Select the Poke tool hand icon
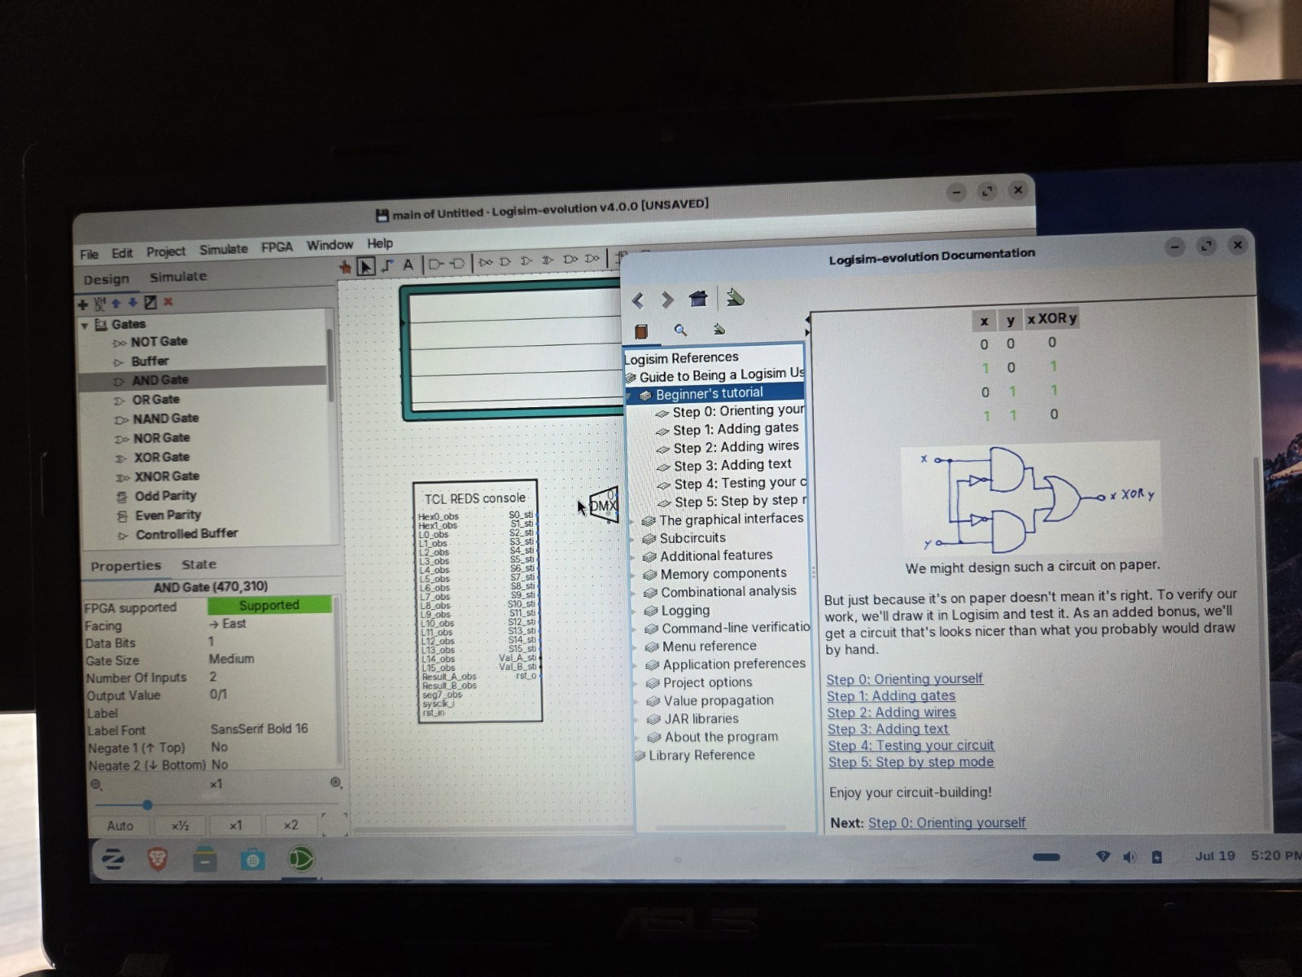Image resolution: width=1302 pixels, height=977 pixels. click(x=345, y=267)
